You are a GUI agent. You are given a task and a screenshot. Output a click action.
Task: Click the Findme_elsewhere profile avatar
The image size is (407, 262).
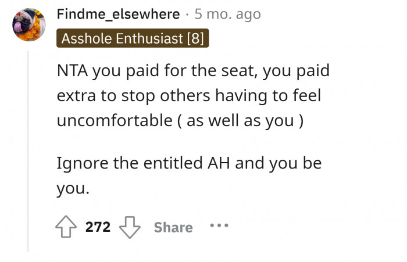pyautogui.click(x=28, y=24)
